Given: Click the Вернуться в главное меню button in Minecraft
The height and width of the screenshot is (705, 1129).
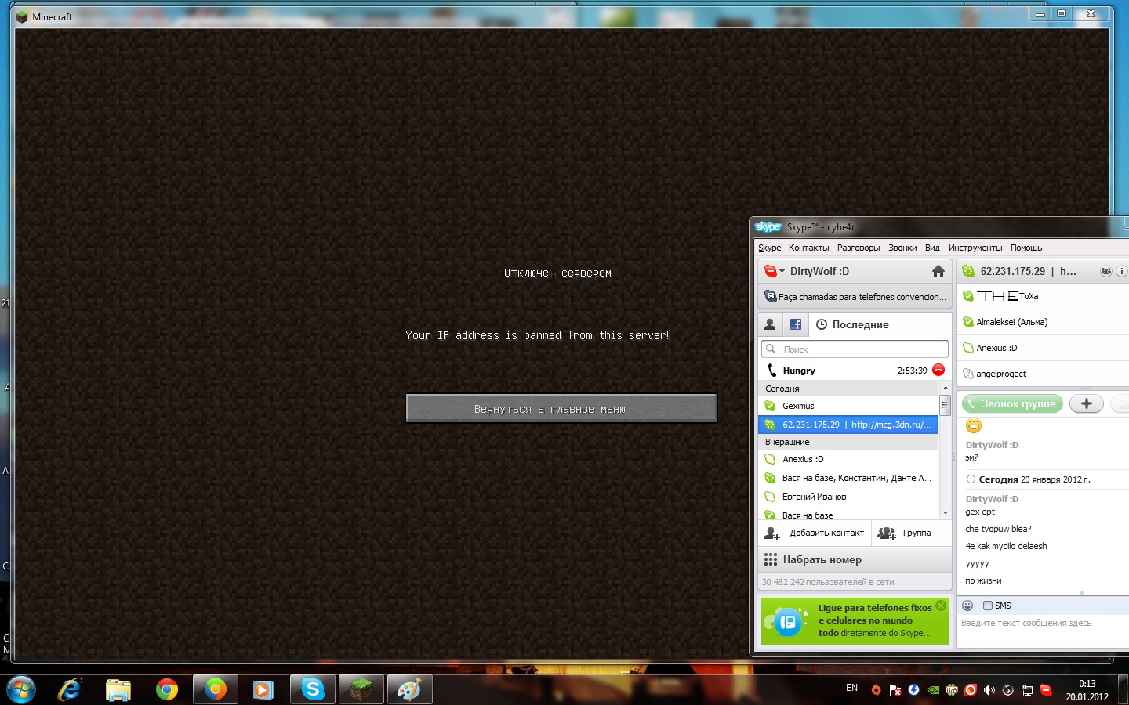Looking at the screenshot, I should (x=561, y=408).
